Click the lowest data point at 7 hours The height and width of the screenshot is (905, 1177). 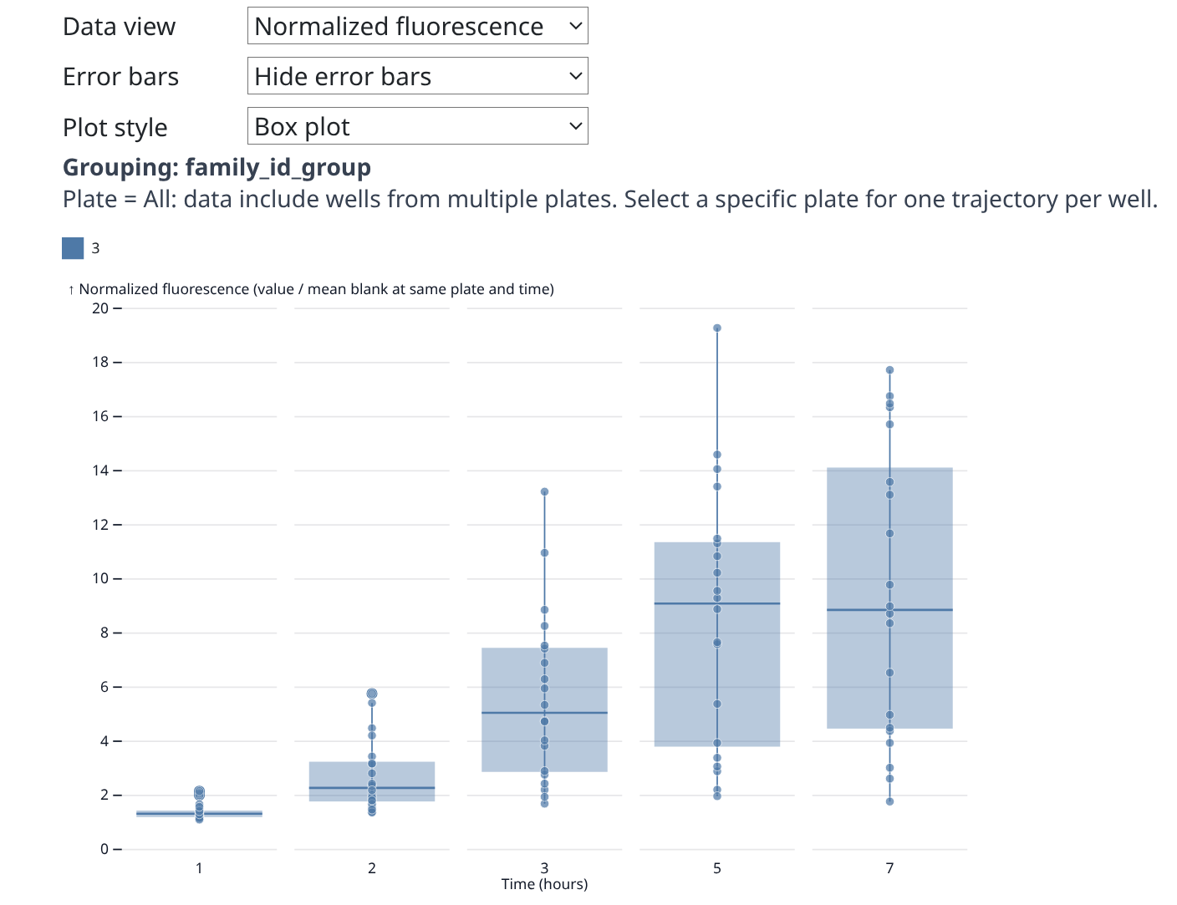click(889, 801)
